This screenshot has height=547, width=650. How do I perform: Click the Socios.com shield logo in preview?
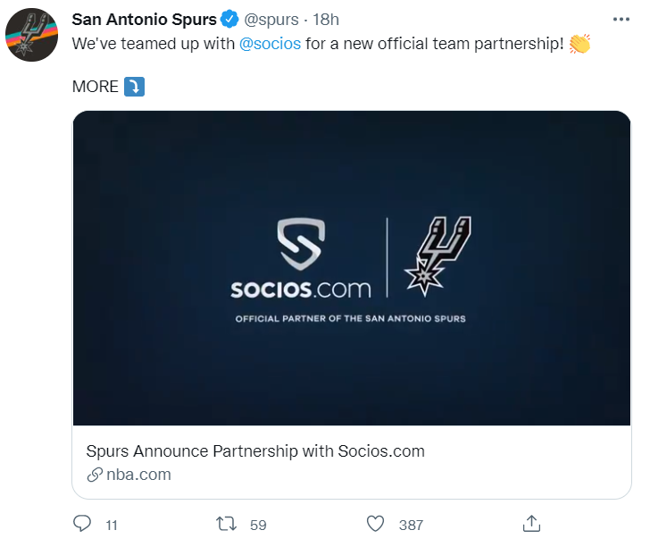pos(301,244)
